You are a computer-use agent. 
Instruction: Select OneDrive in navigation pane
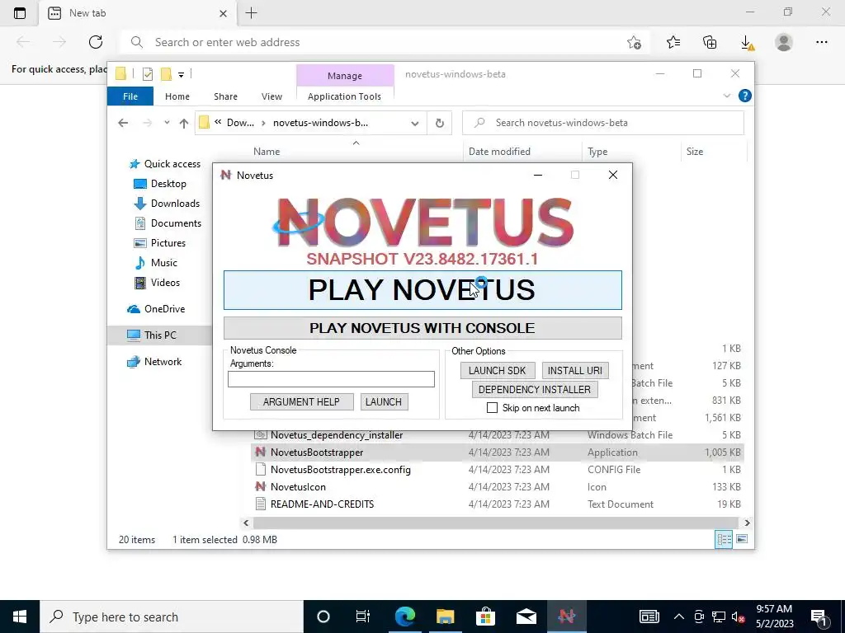156,309
